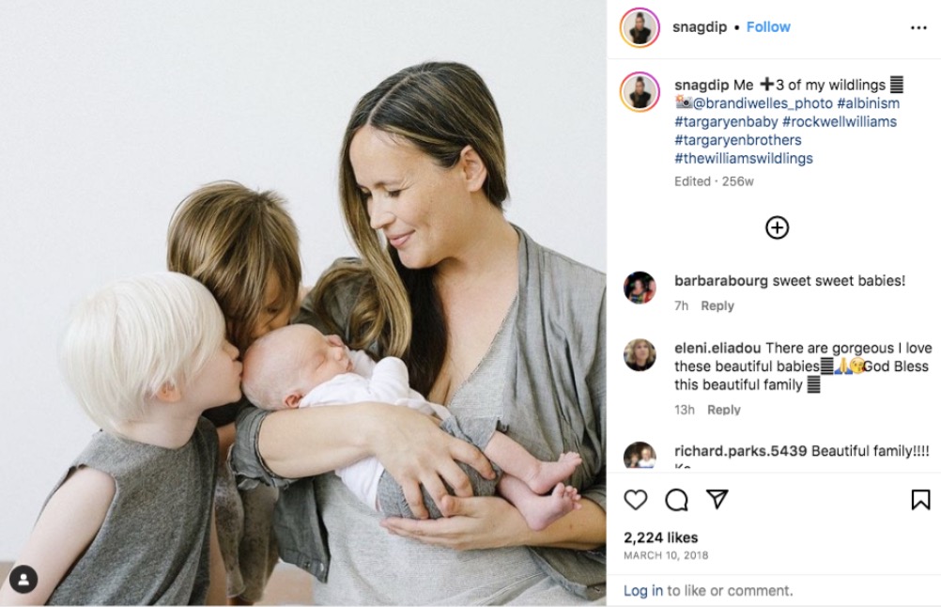This screenshot has width=941, height=607.
Task: Visit @brandiwelles_photo profile link
Action: 763,103
